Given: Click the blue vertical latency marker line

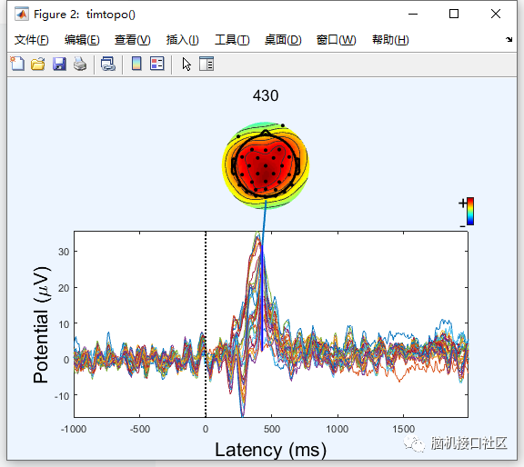Looking at the screenshot, I should (262, 298).
